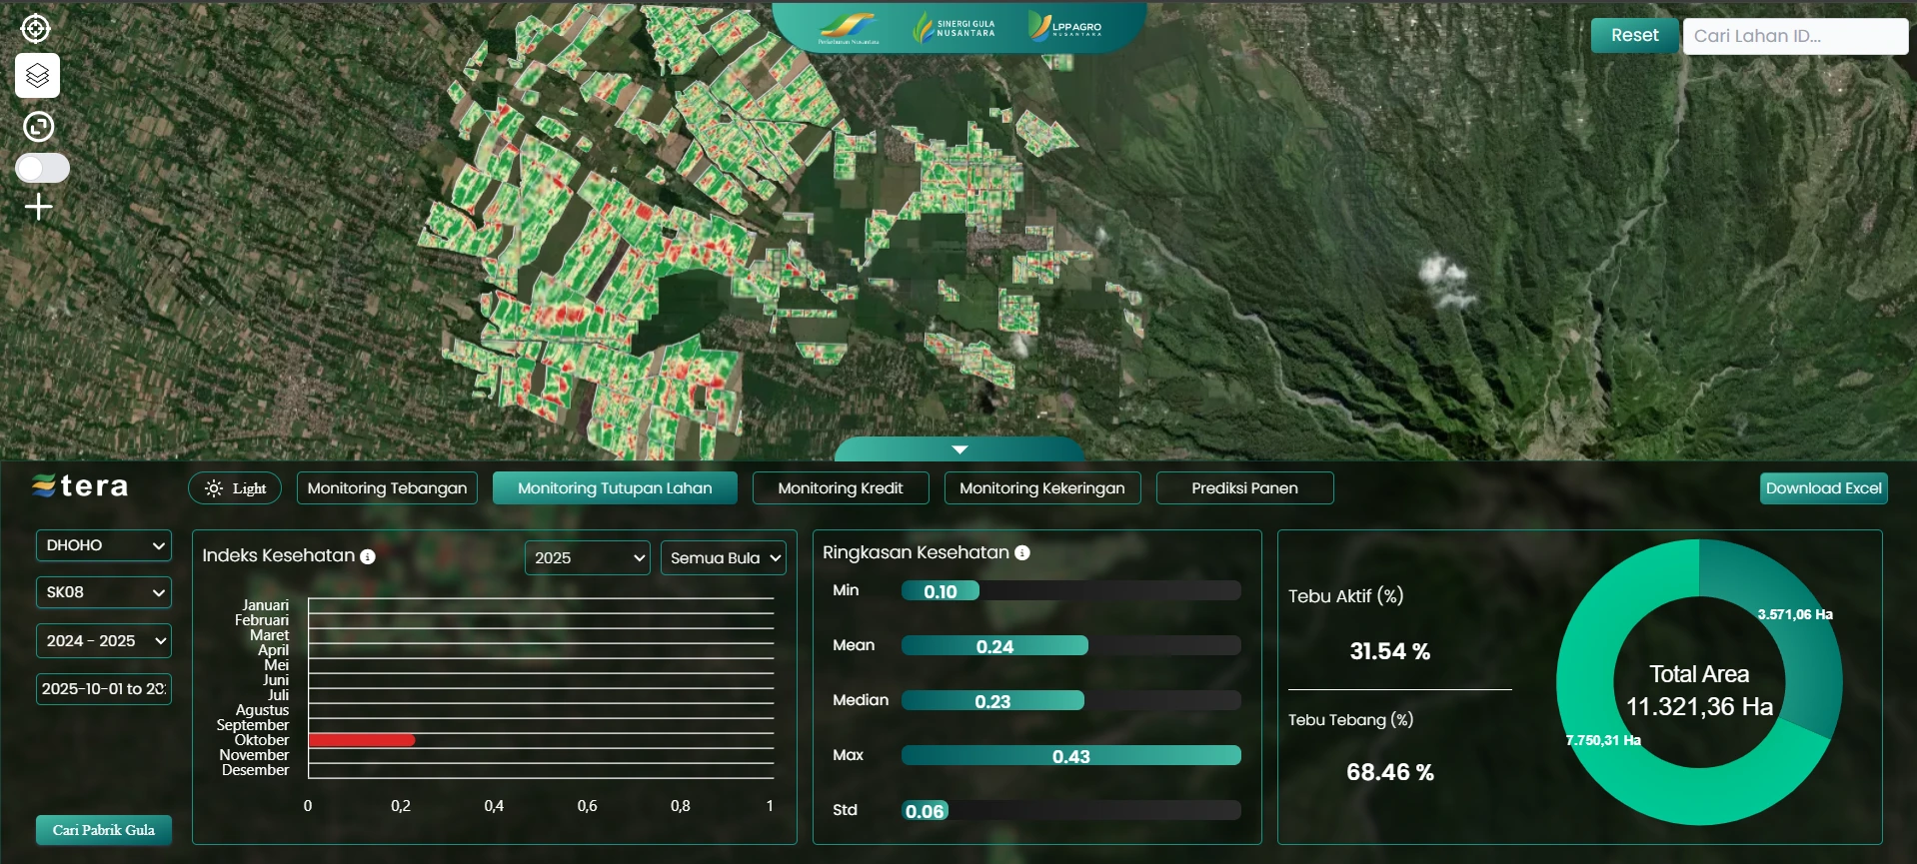This screenshot has width=1917, height=864.
Task: Click the tera logo
Action: [x=81, y=486]
